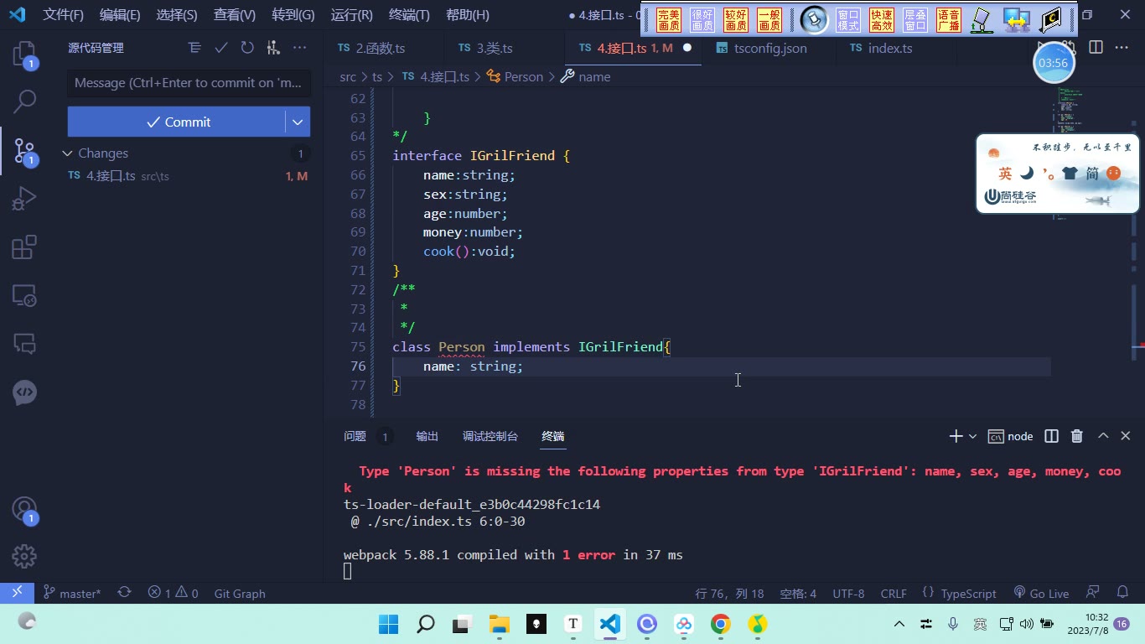Click the blue Commit button

tap(177, 122)
